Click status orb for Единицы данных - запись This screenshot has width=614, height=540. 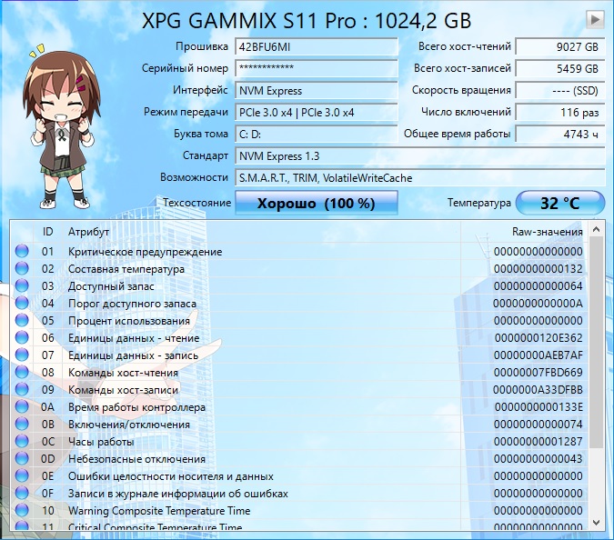(22, 355)
